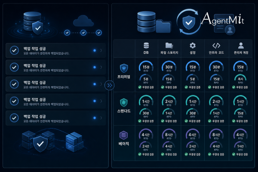Click the 프리미엄 crown shield icon
258x172 pixels.
coord(124,68)
